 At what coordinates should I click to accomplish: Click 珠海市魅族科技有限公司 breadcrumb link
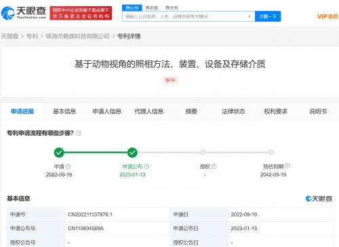pos(78,36)
